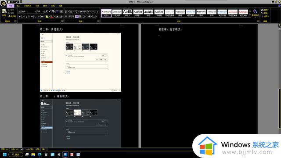Open the bullet list dropdown arrow

(68, 12)
